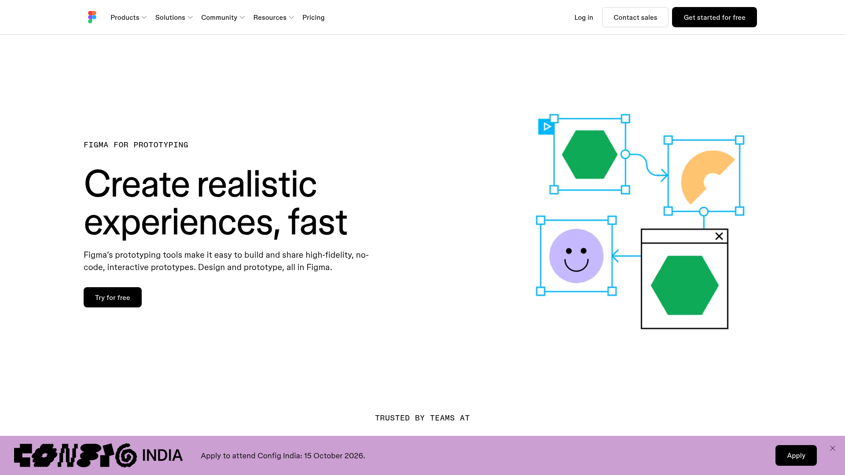
Task: Click the purple smiley face in the illustration
Action: click(576, 256)
